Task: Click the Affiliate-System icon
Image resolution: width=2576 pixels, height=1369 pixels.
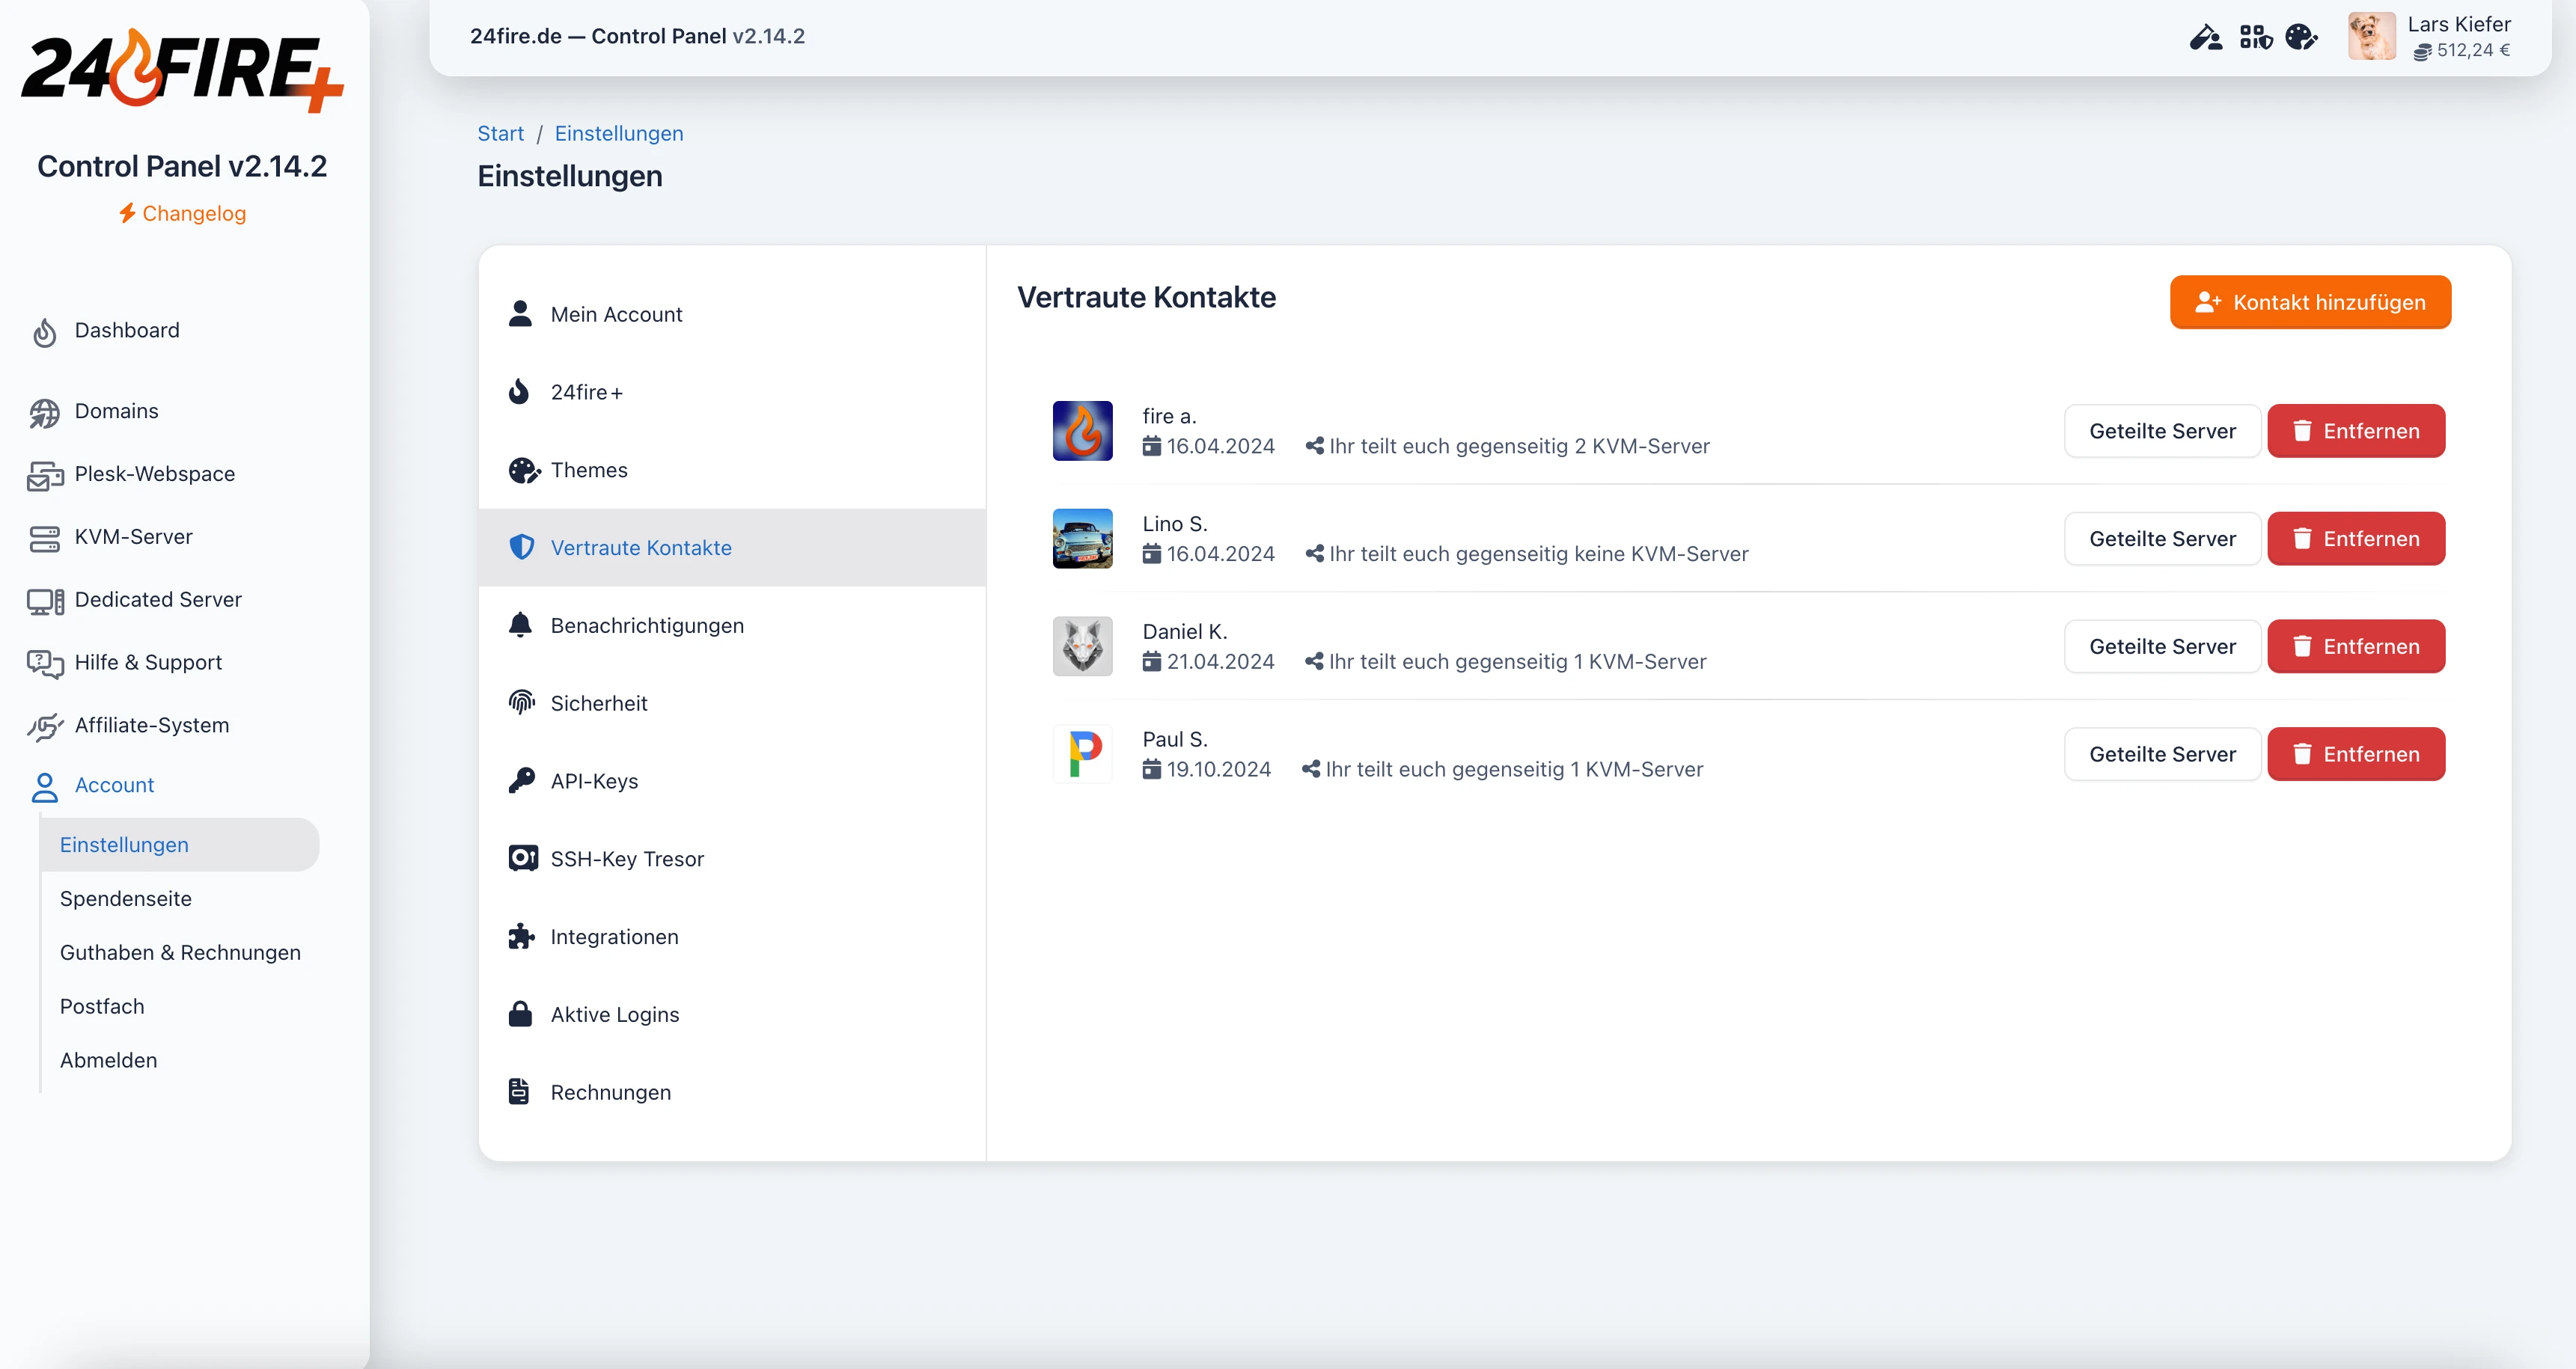Action: tap(45, 726)
